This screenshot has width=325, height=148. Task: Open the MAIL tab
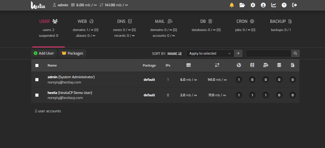point(163,22)
